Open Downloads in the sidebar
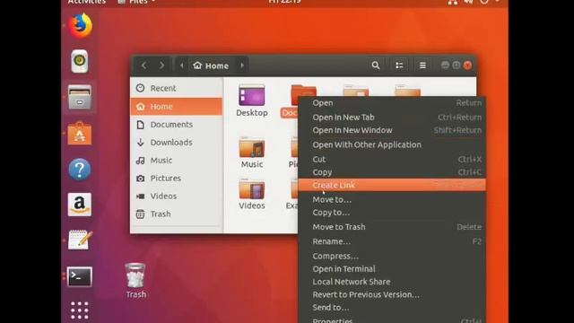The height and width of the screenshot is (323, 574). [177, 143]
